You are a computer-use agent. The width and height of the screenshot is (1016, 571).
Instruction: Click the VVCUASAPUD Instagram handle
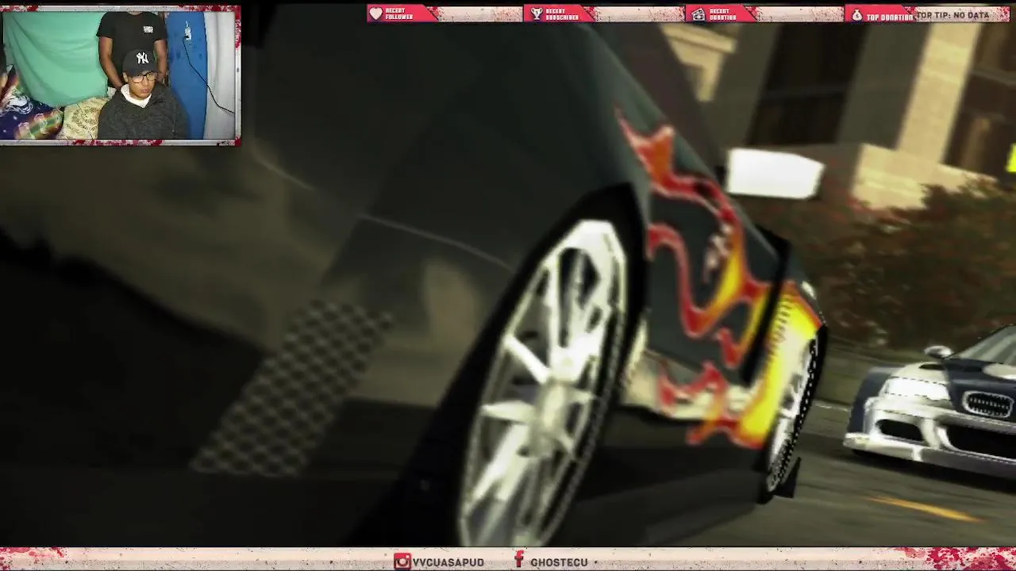point(448,562)
